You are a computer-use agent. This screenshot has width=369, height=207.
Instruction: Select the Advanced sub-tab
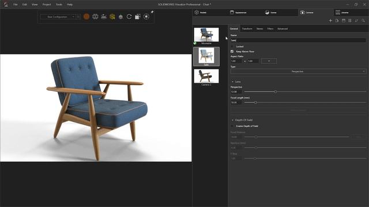click(x=283, y=29)
